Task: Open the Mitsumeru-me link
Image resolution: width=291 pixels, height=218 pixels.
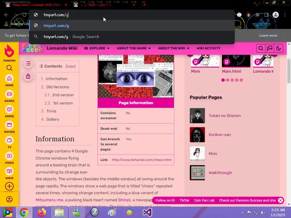Action: pos(49,200)
